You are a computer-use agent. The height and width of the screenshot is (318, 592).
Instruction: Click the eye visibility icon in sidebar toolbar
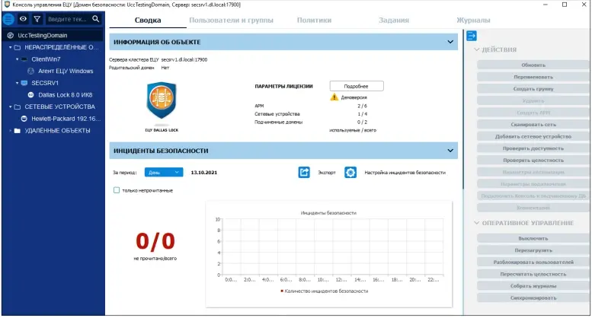(23, 19)
